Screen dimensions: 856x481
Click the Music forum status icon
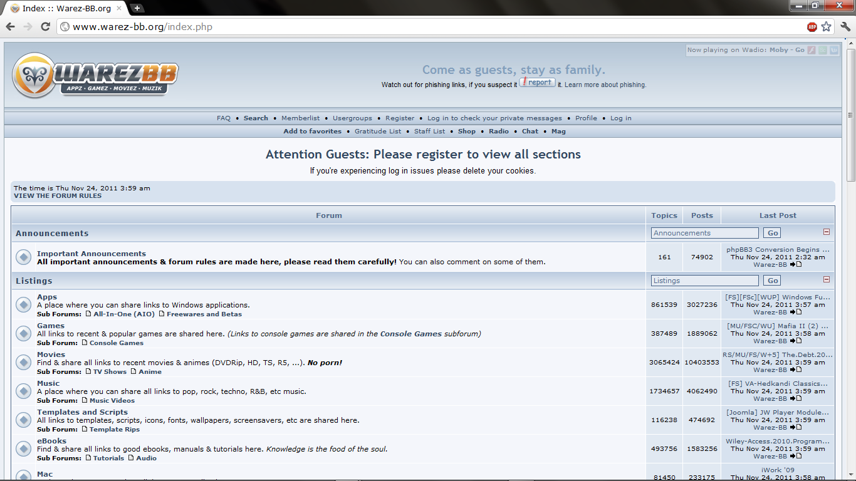pos(23,391)
